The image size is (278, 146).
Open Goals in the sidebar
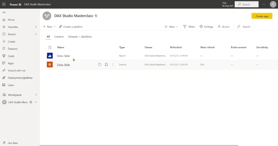[x=11, y=56]
